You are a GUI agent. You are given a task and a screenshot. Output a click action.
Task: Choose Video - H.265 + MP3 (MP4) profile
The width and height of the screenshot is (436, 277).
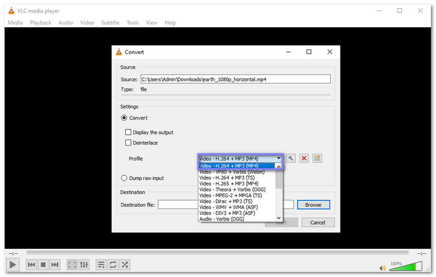(237, 184)
